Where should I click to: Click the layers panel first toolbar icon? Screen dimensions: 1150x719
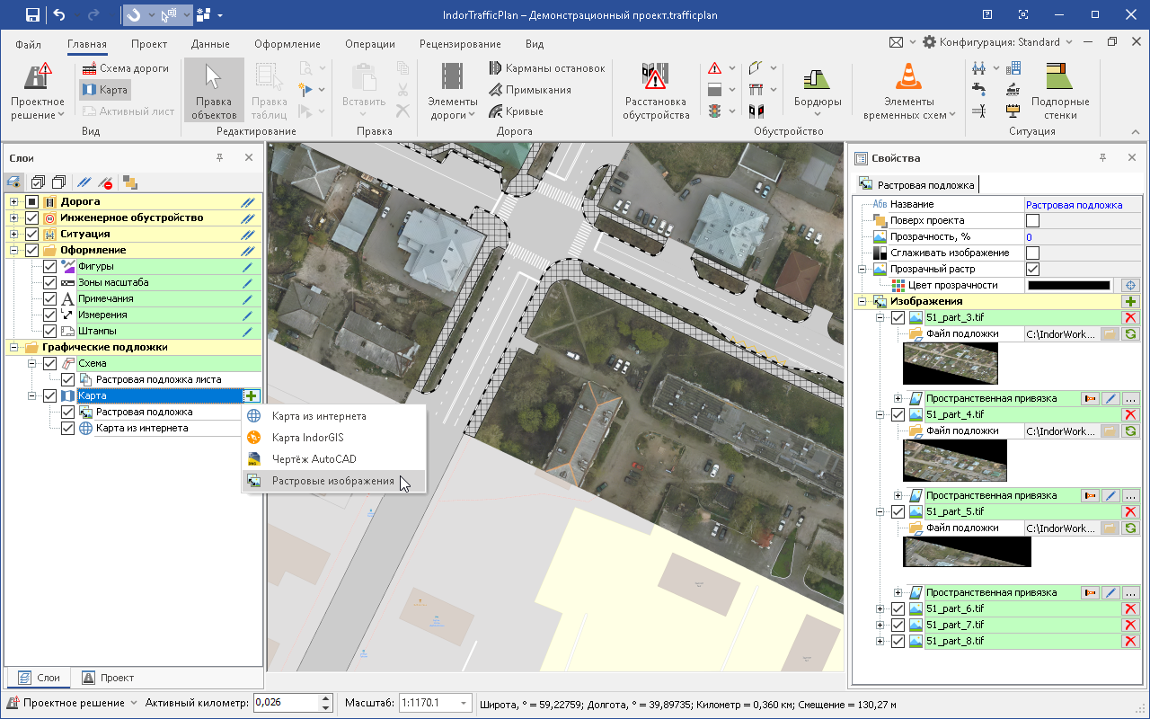pos(15,182)
